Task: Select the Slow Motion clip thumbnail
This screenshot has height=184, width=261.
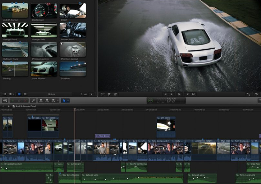Action: (44, 69)
